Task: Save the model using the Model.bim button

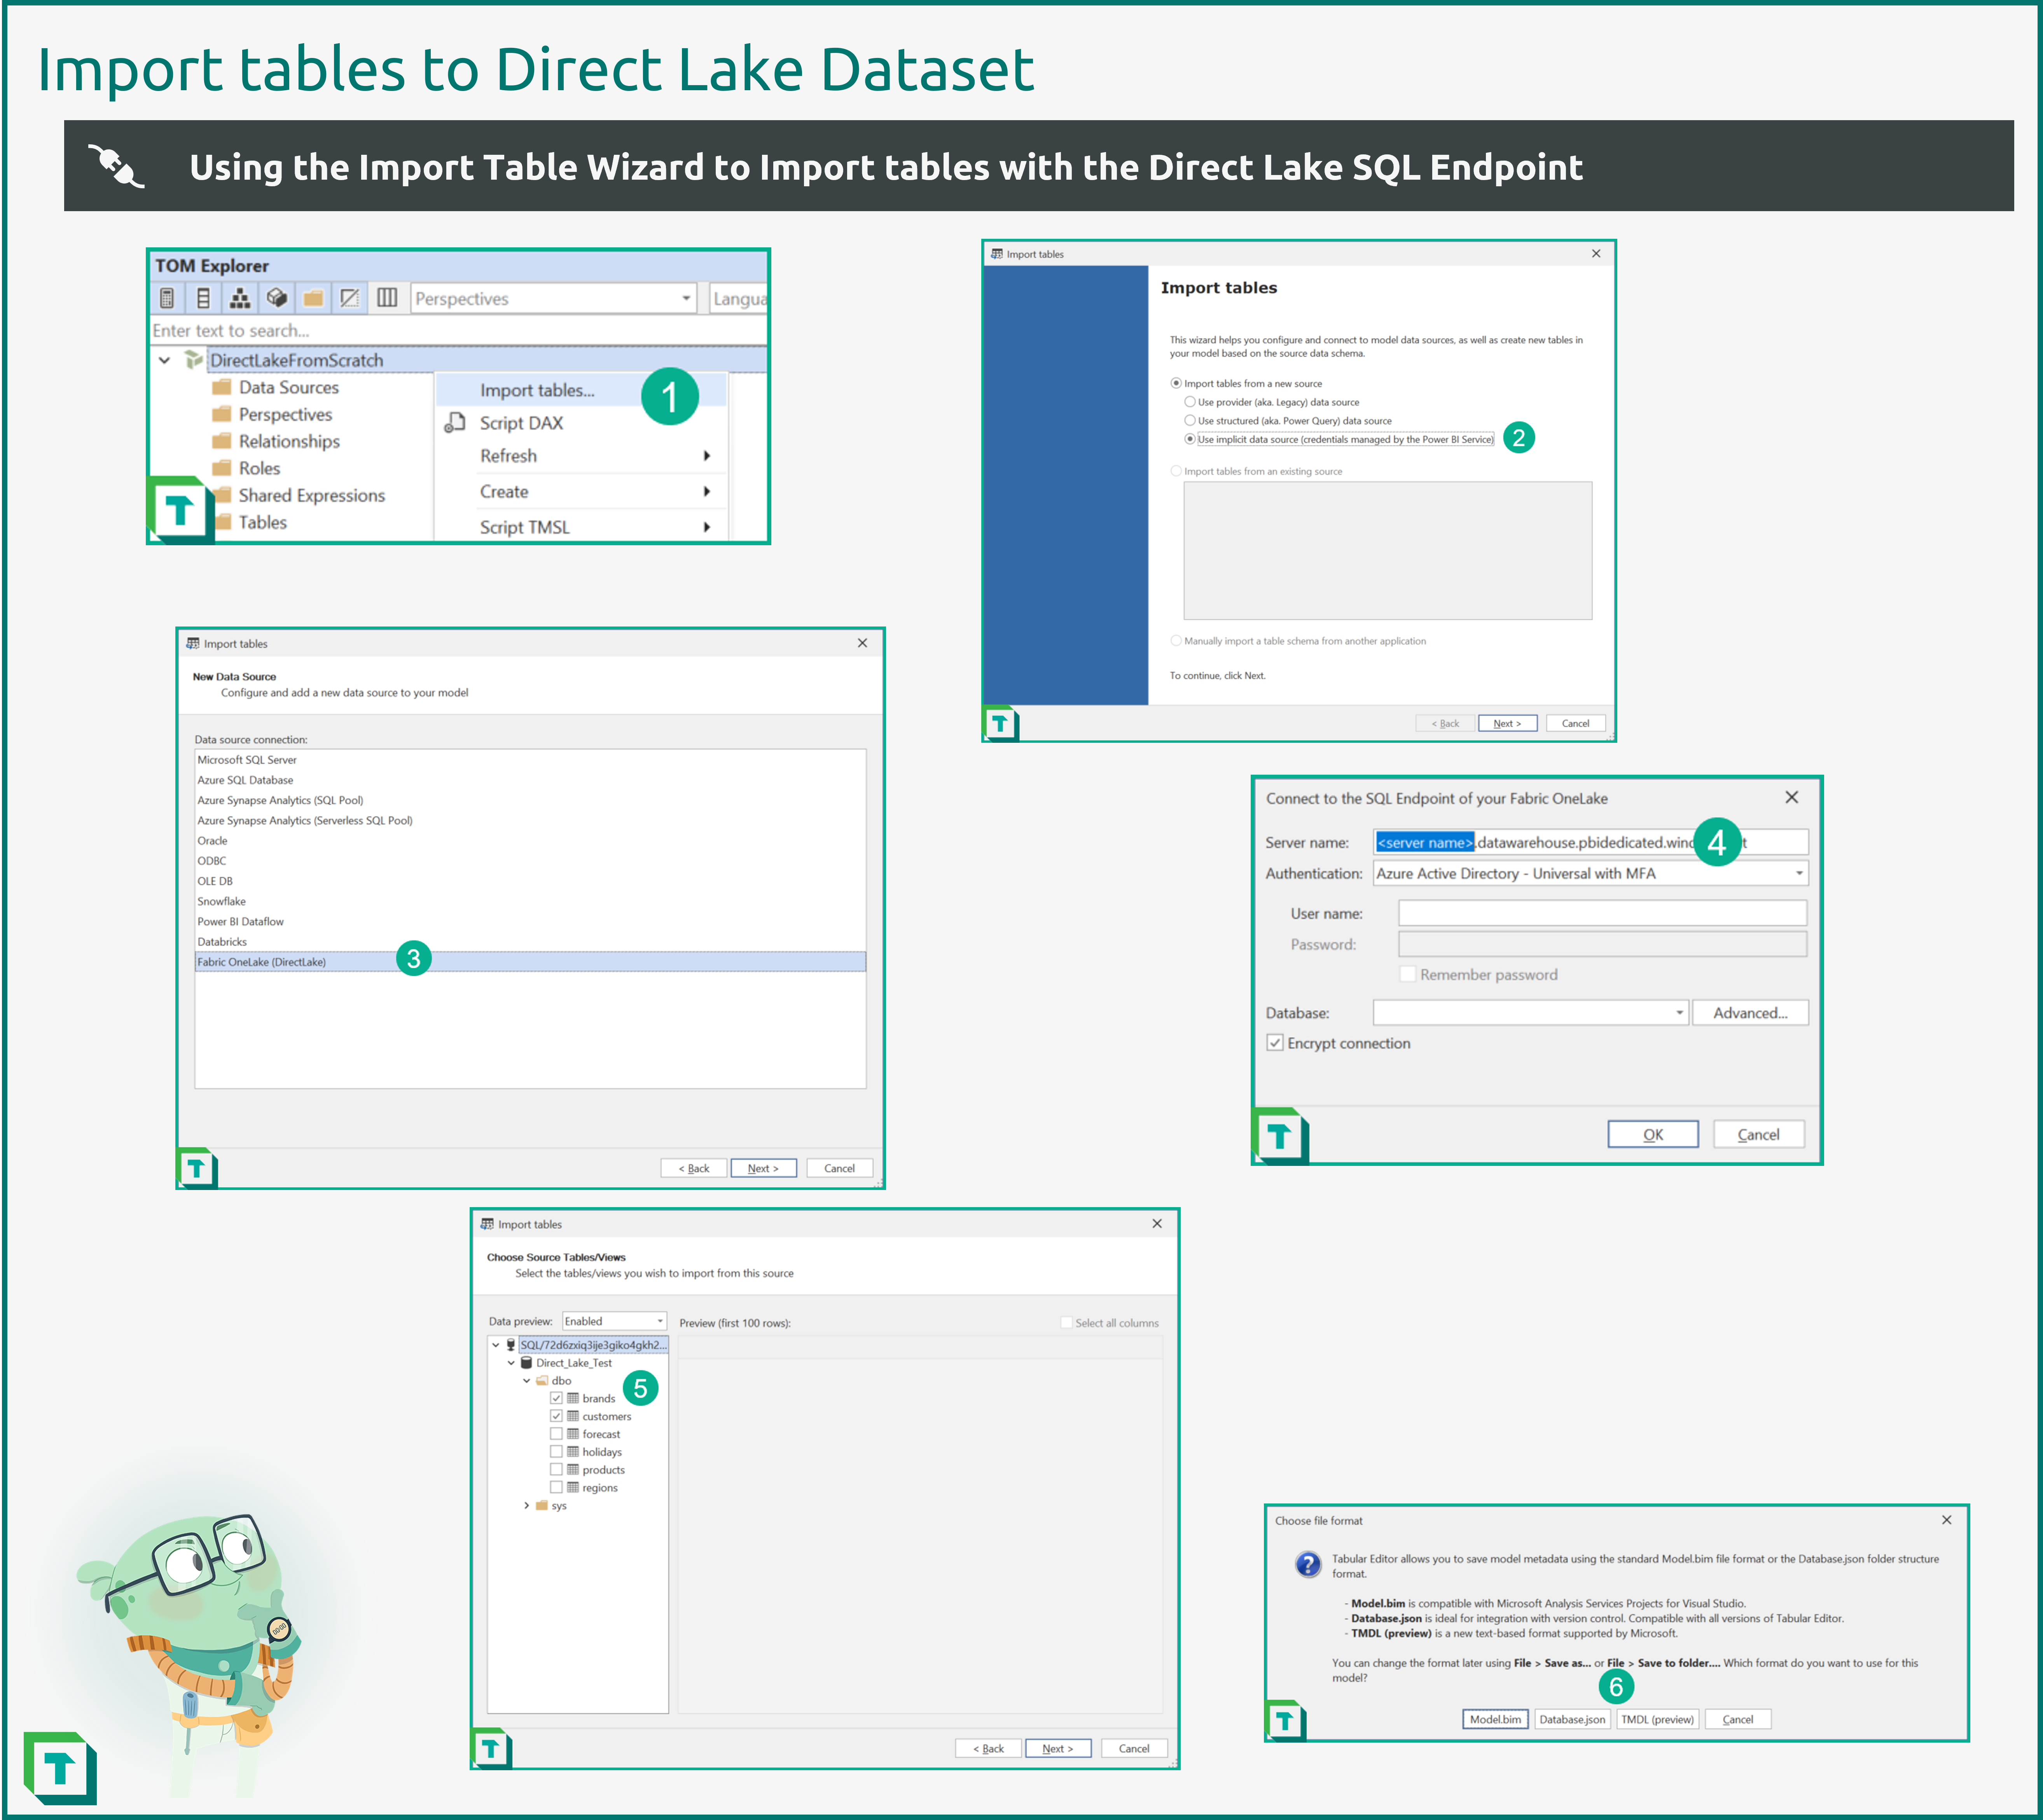Action: click(x=1495, y=1718)
